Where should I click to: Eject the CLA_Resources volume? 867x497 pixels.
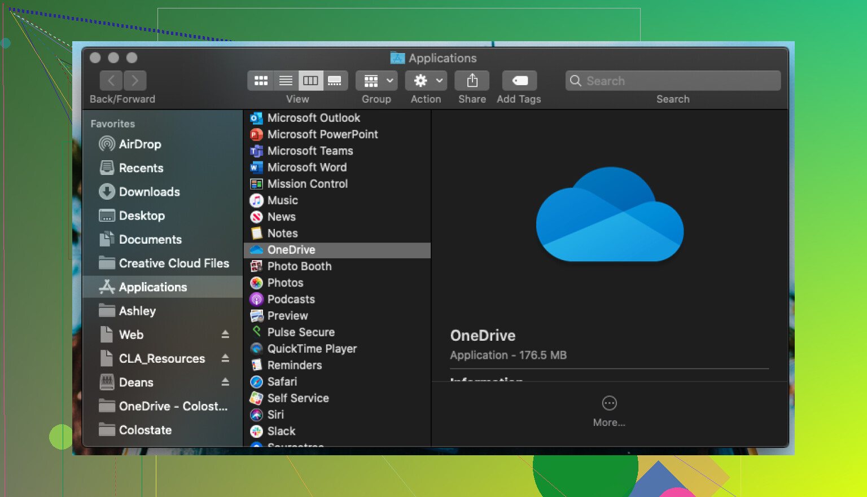(x=225, y=358)
